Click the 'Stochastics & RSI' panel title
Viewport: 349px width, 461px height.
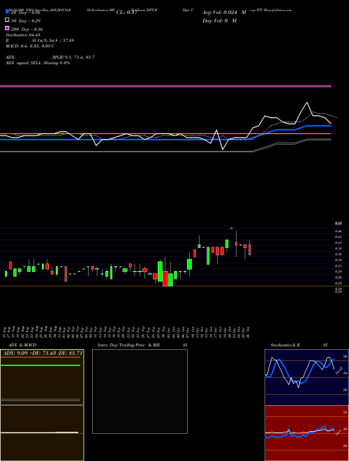click(x=299, y=345)
